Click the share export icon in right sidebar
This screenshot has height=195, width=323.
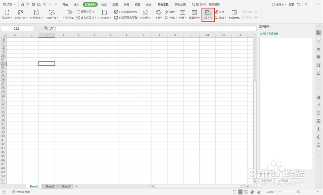pos(318,105)
